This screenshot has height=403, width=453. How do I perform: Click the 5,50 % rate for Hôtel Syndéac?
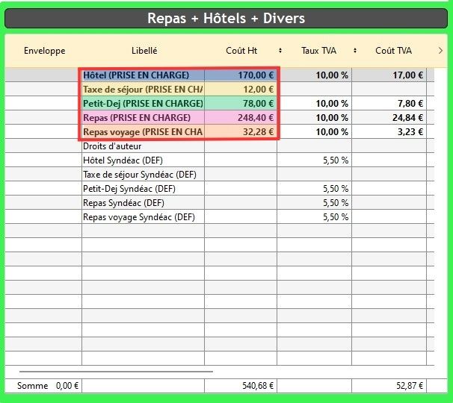click(314, 160)
